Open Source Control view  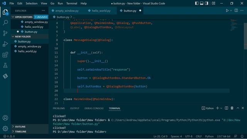coord(5,33)
